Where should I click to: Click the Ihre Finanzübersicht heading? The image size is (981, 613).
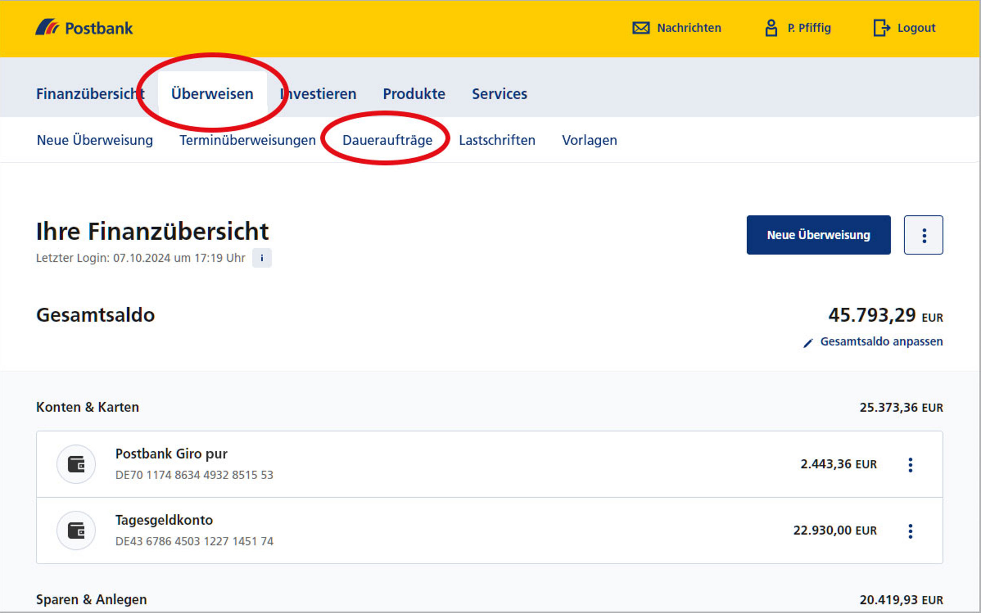click(153, 231)
